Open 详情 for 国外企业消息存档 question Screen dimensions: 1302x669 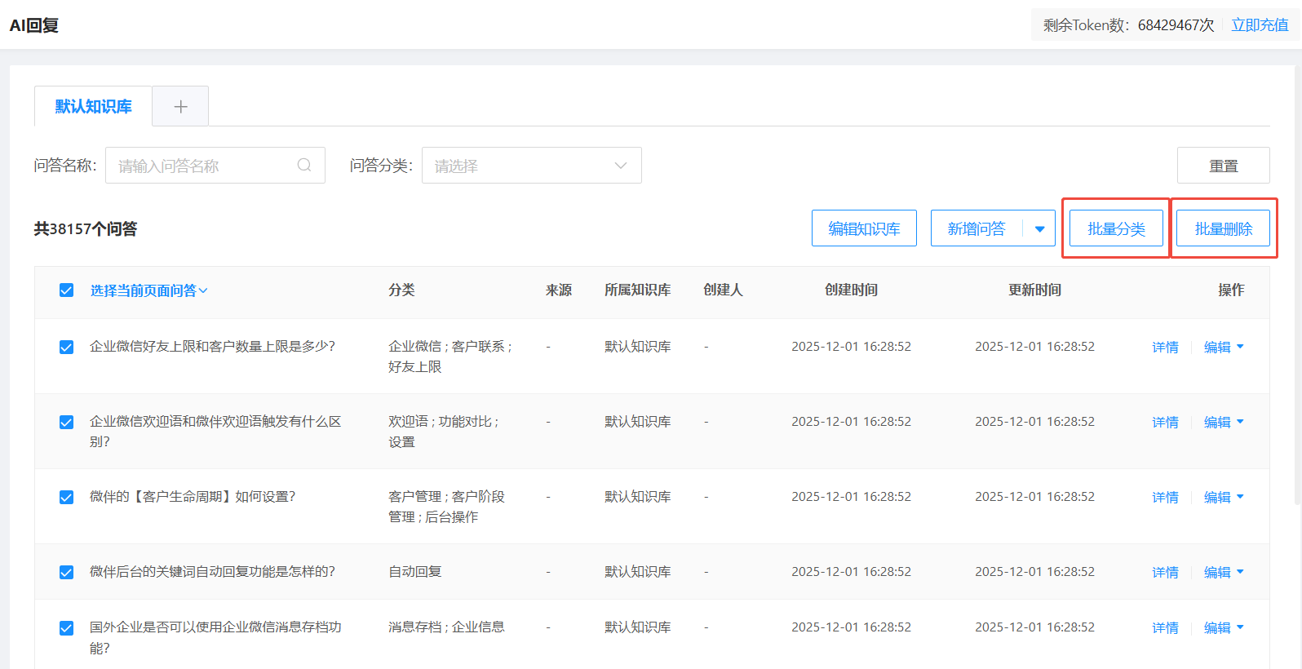pos(1165,627)
